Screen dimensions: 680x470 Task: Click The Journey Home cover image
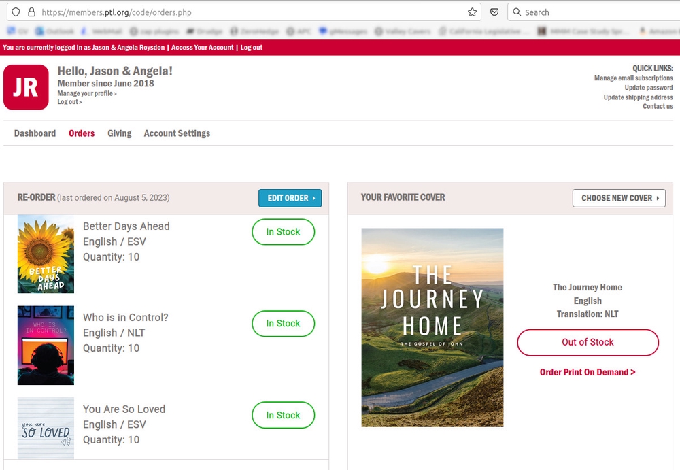tap(432, 327)
